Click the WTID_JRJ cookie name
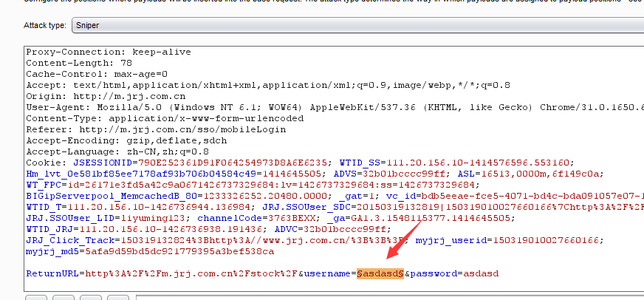This screenshot has height=300, width=644. [x=49, y=229]
